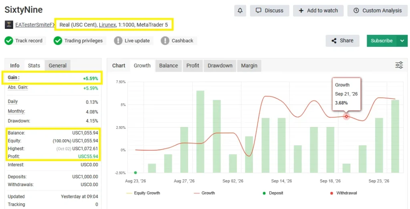Click the Balance value USC1,055.94

pos(85,133)
